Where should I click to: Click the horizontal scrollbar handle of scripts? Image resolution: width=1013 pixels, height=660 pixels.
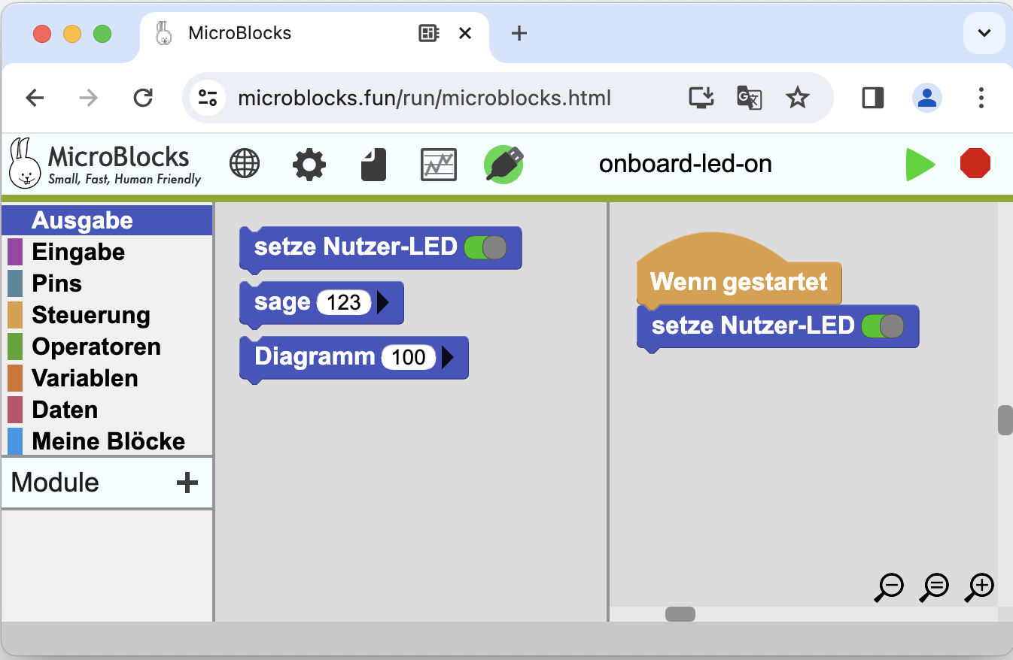point(680,614)
